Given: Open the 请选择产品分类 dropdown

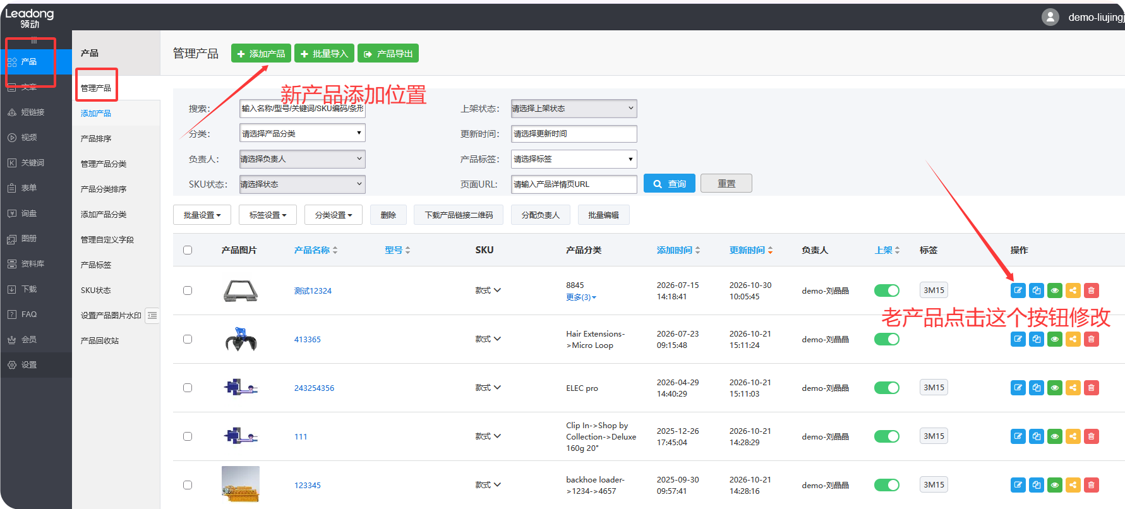Looking at the screenshot, I should coord(303,133).
